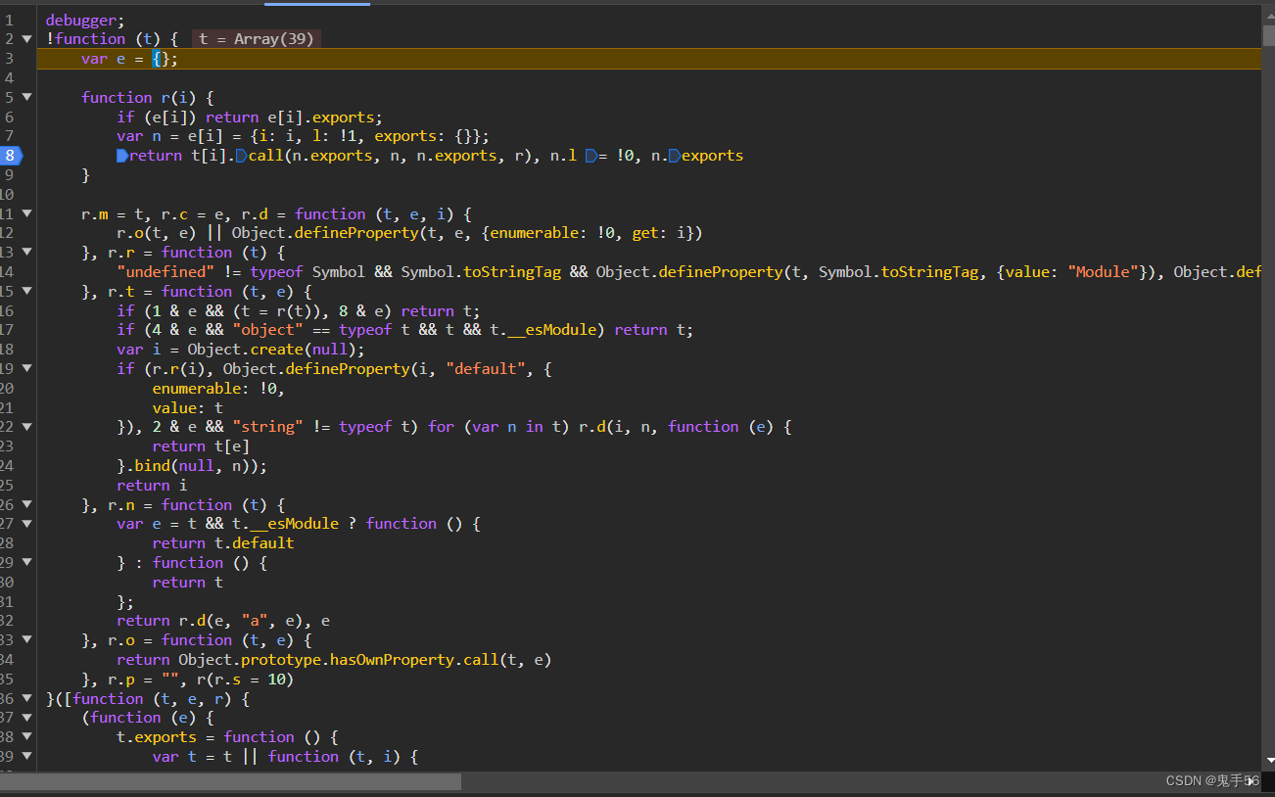The width and height of the screenshot is (1275, 797).
Task: Remove the breakpoint marker on line 8
Action: (x=9, y=155)
